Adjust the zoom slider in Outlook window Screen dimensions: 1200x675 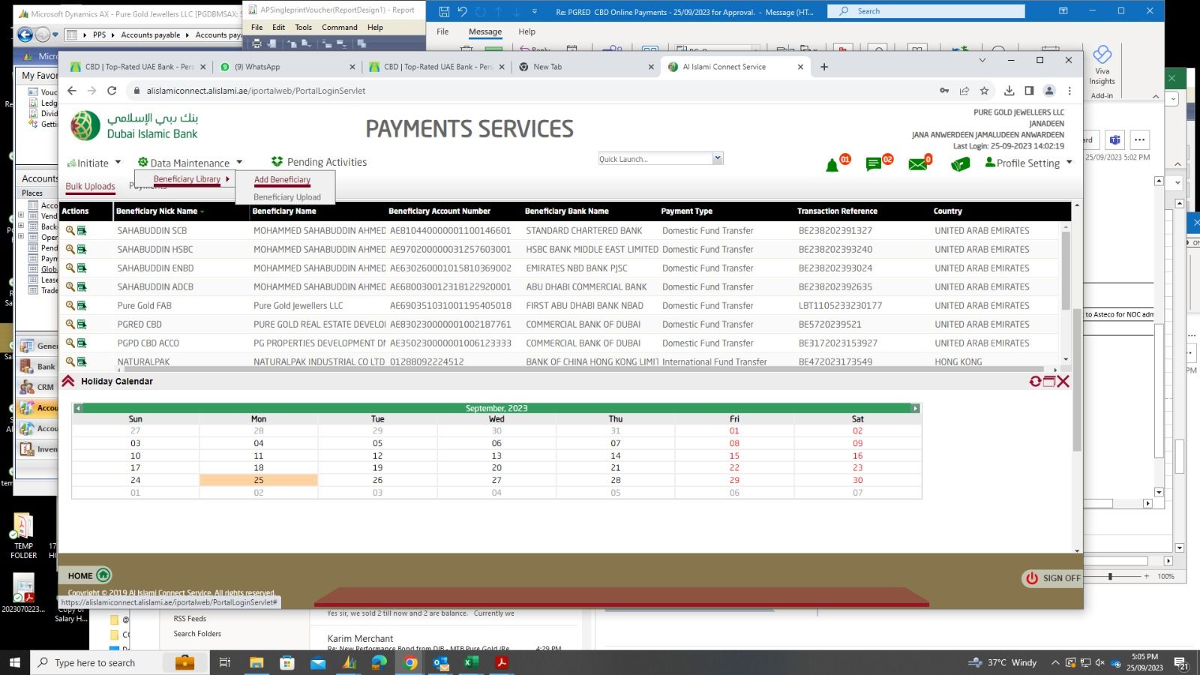point(1110,577)
